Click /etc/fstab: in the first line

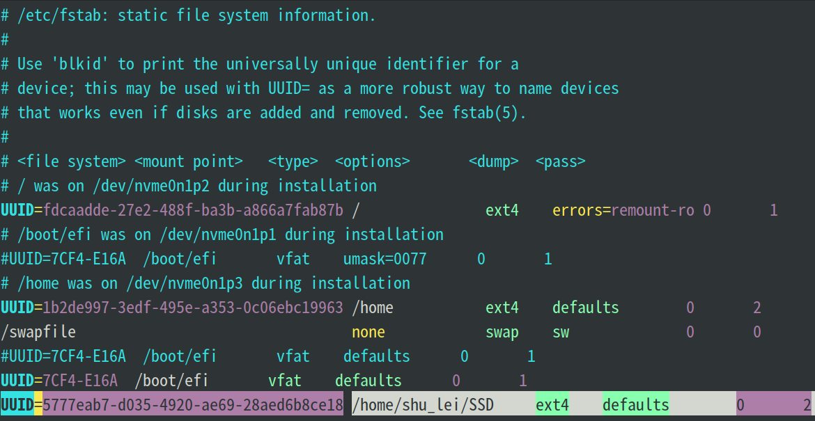tap(59, 15)
